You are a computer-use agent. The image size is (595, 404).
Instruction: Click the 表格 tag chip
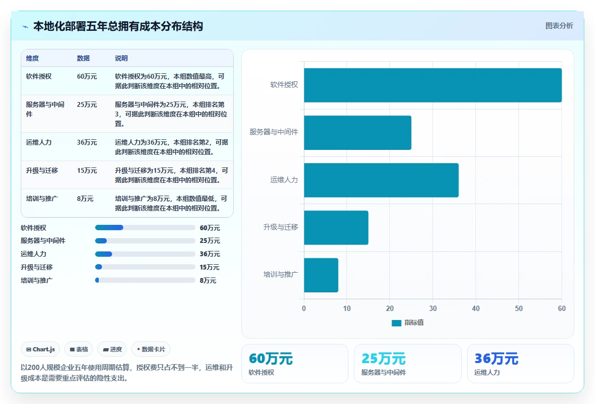point(79,349)
